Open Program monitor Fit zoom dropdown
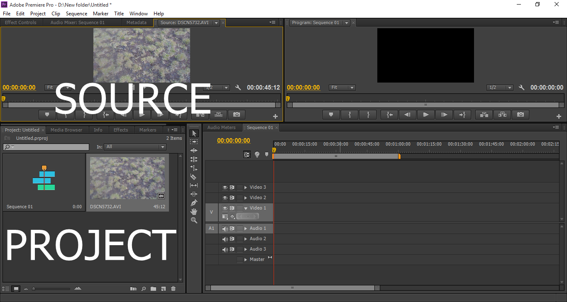Viewport: 567px width, 302px height. (x=342, y=88)
